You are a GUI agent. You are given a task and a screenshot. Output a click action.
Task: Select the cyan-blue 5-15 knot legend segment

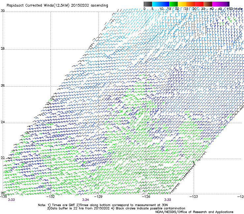point(161,4)
